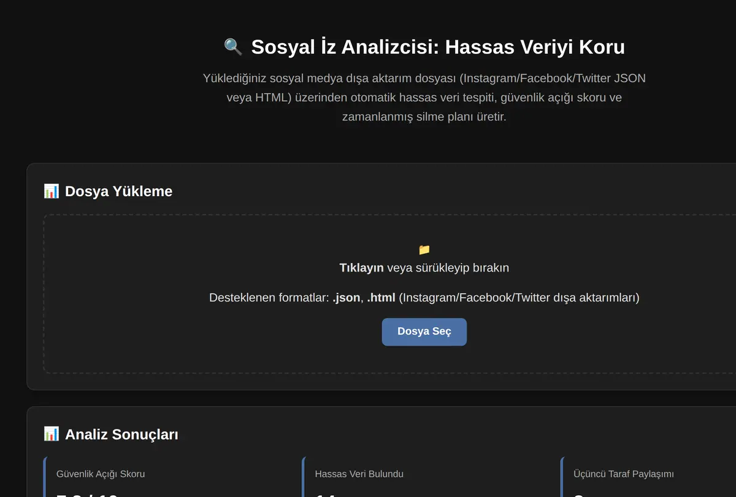Click the folder icon in upload area
The width and height of the screenshot is (736, 497).
[x=424, y=249]
